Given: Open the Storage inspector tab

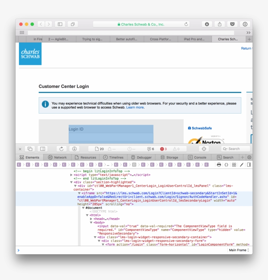Looking at the screenshot, I should click(169, 157).
